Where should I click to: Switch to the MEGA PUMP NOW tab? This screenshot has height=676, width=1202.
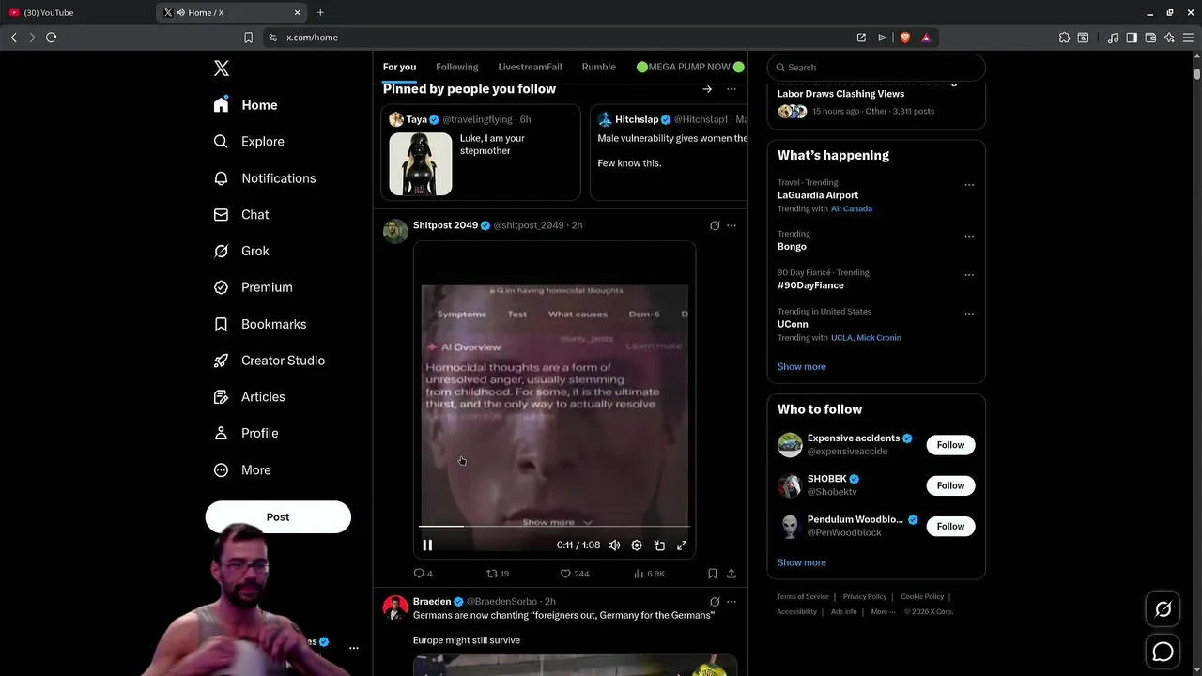coord(690,67)
